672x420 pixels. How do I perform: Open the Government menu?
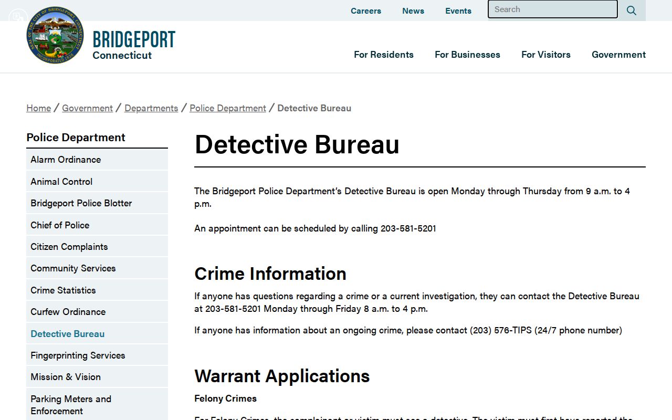pos(618,55)
